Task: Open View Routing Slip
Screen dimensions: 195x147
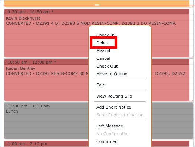Action: tap(114, 96)
